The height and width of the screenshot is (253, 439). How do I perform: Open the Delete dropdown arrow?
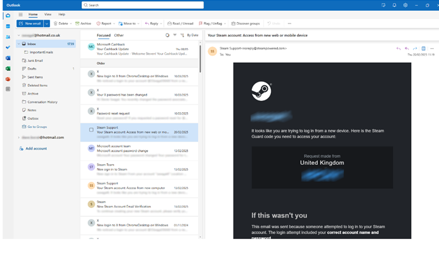tap(71, 24)
